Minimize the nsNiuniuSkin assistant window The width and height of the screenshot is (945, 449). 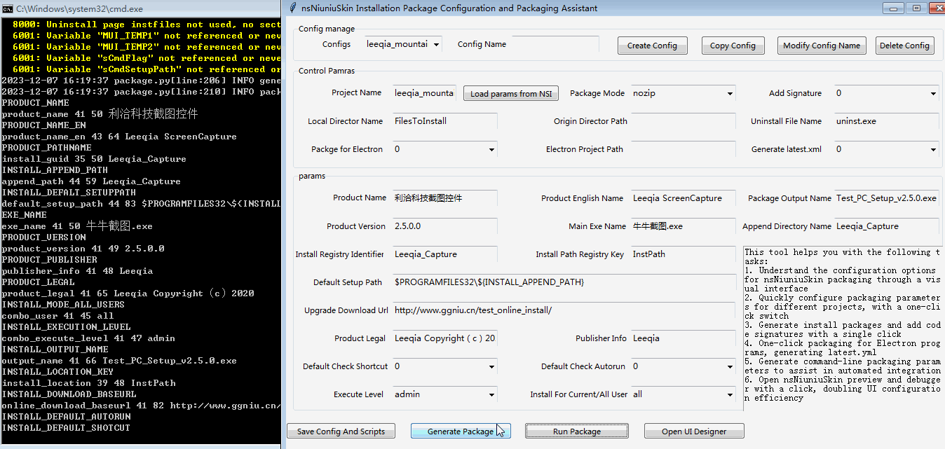point(892,8)
